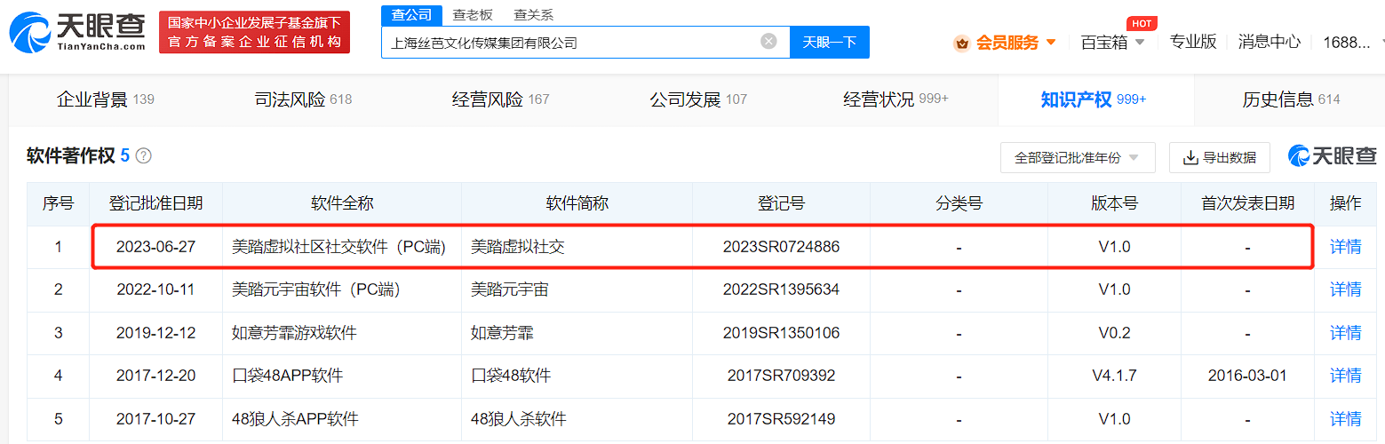This screenshot has width=1385, height=444.
Task: Expand the 全部登记批准年份 year filter
Action: click(1077, 157)
